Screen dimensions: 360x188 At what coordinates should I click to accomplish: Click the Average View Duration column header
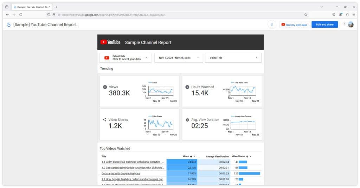point(217,156)
